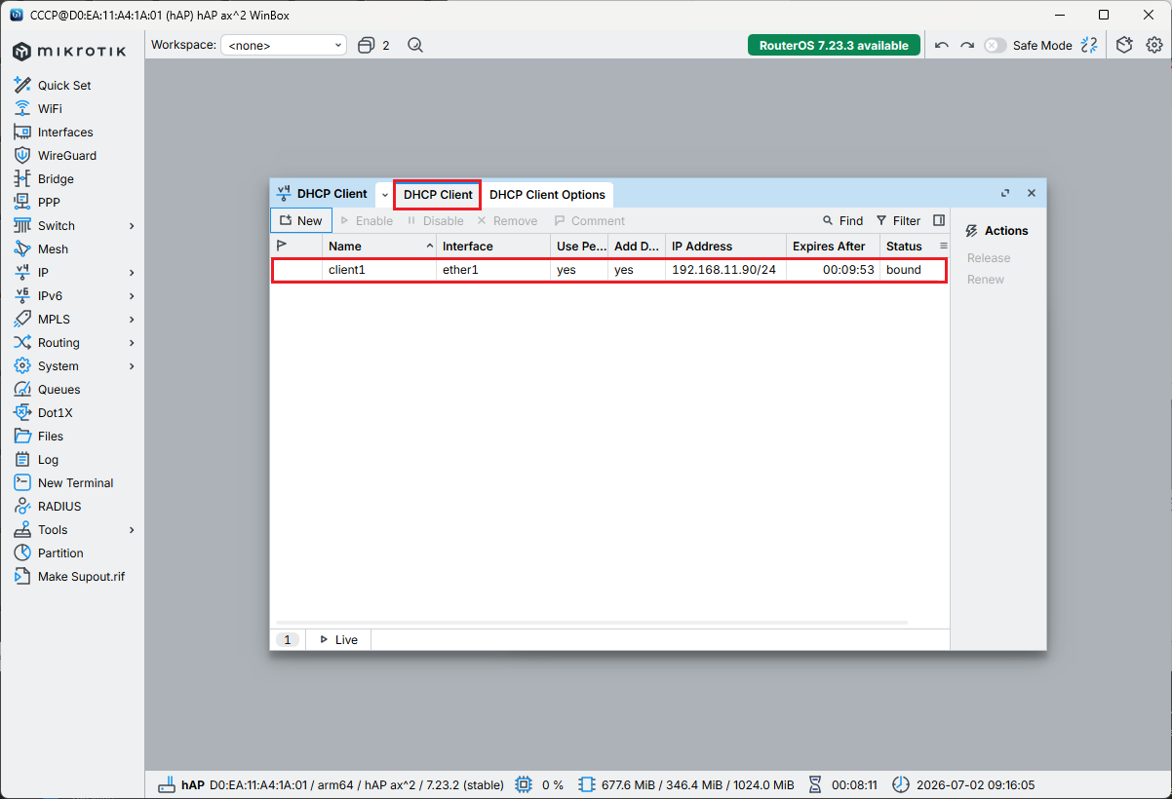Expand the Routing submenu

(x=132, y=342)
